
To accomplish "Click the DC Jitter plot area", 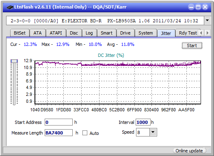I will 118,82.
